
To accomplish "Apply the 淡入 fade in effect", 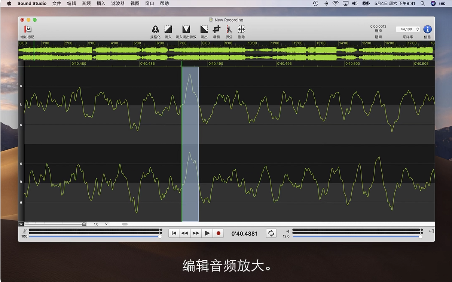I will pyautogui.click(x=168, y=29).
